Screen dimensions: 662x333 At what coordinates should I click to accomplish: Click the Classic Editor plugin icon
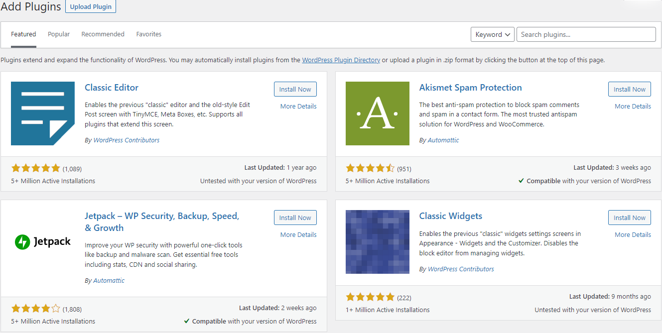[43, 113]
